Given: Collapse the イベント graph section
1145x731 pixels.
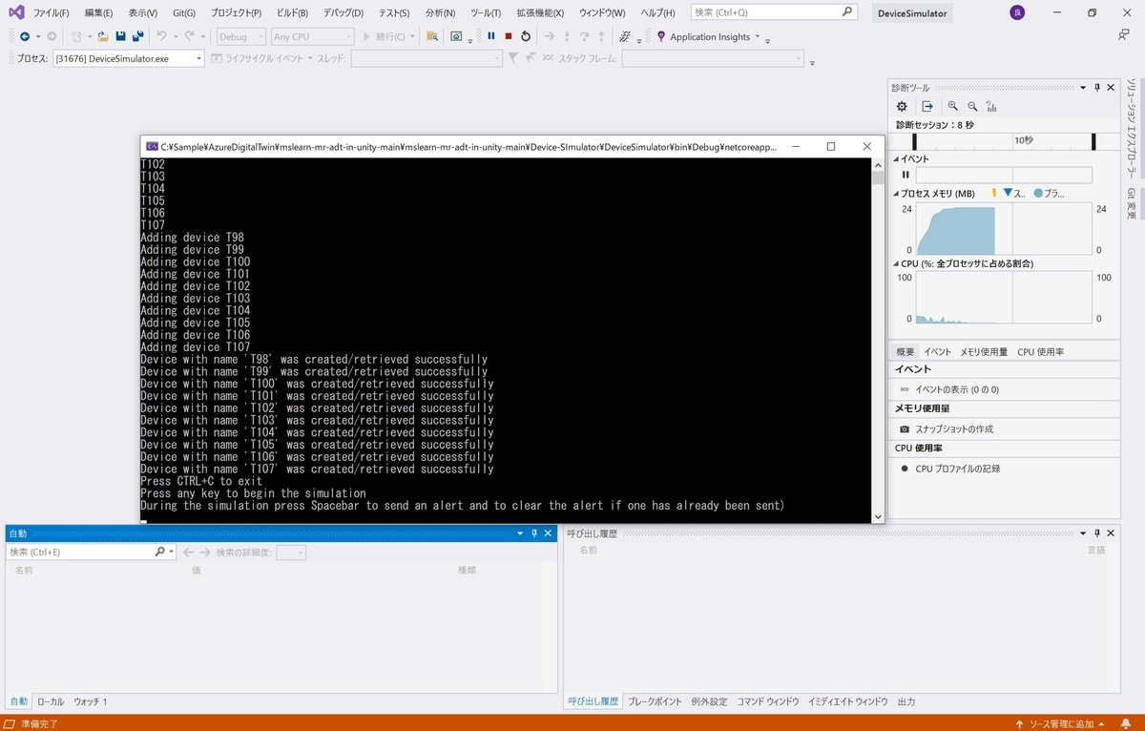Looking at the screenshot, I should (x=896, y=158).
